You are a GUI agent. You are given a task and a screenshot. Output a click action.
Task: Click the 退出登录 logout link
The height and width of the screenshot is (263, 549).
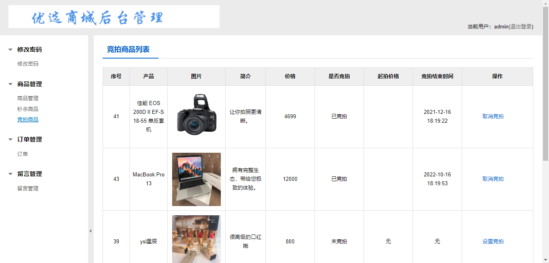click(521, 26)
